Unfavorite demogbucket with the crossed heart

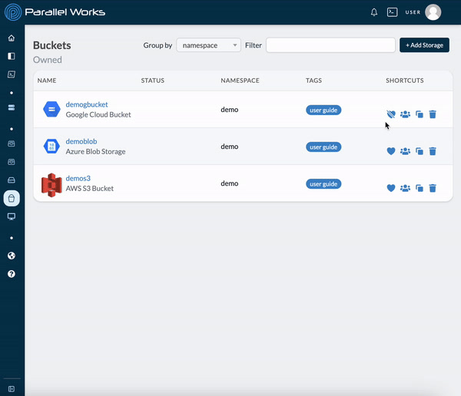tap(391, 114)
